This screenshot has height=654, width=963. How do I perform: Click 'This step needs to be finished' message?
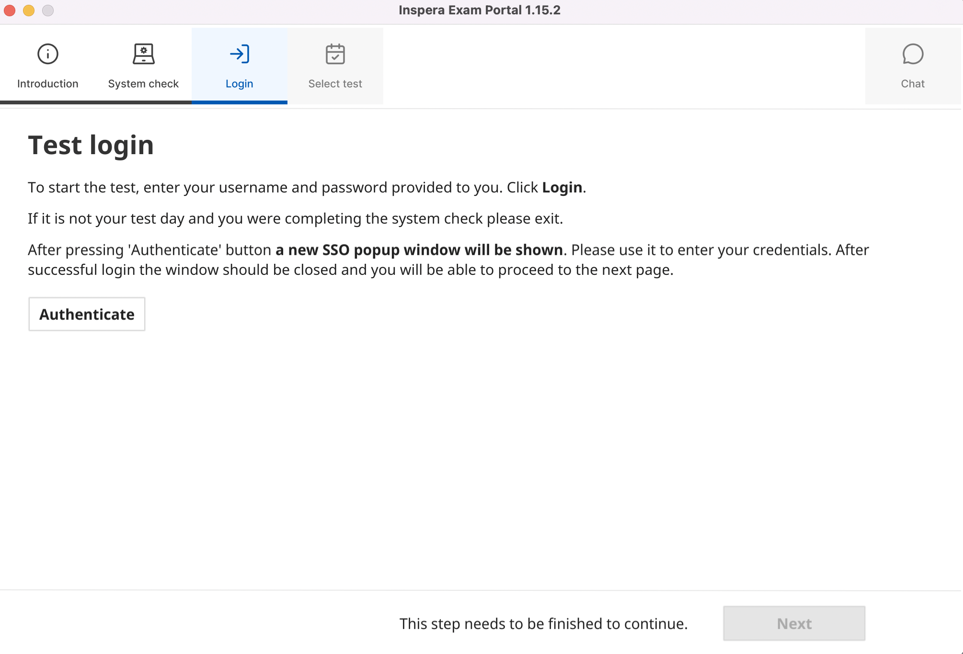point(543,623)
